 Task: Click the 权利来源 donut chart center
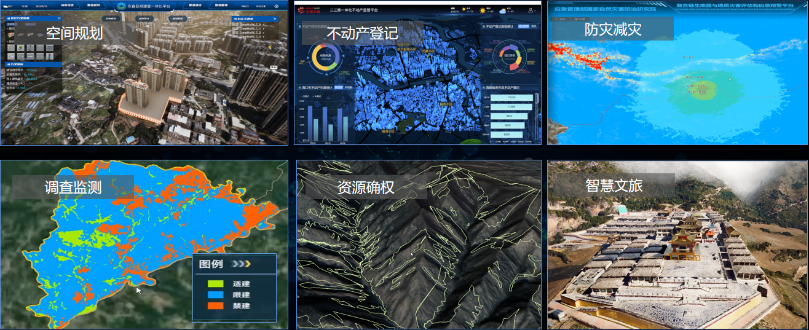[x=326, y=57]
